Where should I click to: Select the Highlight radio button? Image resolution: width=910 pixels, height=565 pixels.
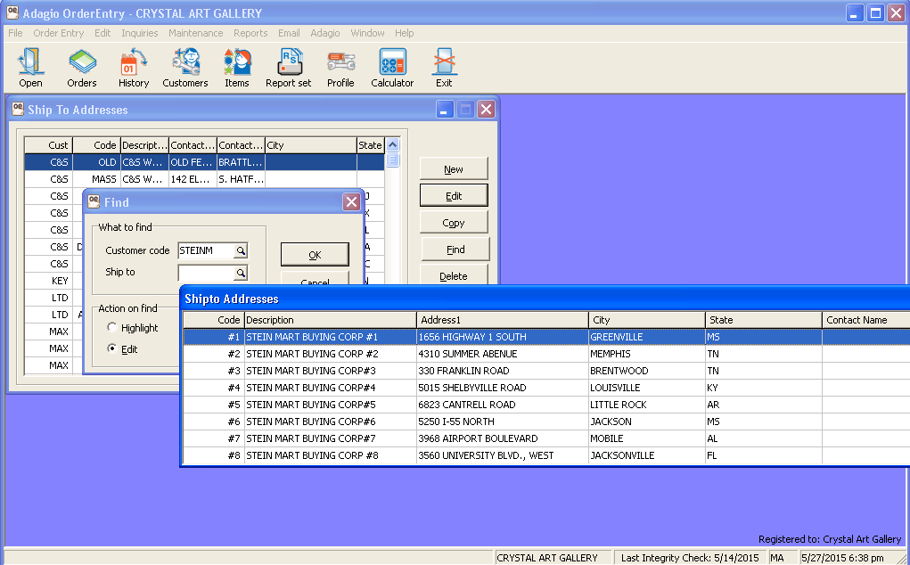point(112,328)
